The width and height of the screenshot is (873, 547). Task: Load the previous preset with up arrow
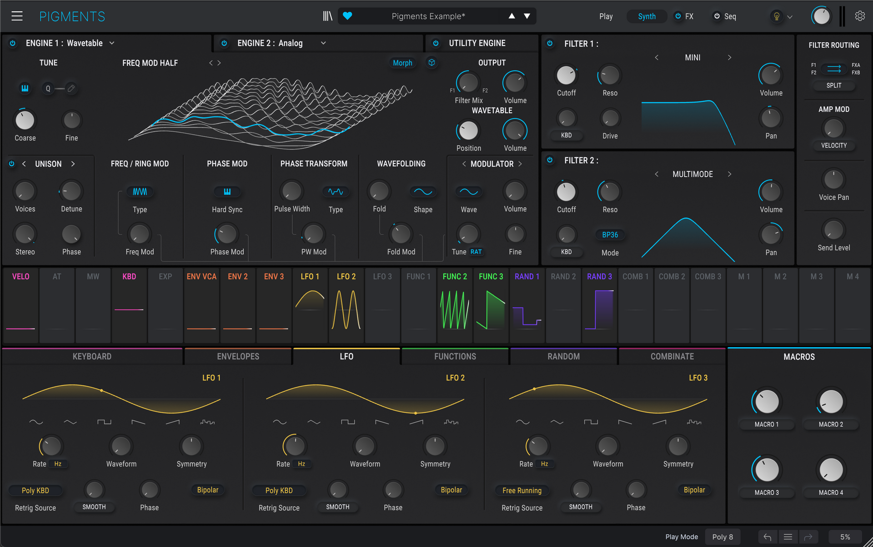(512, 16)
